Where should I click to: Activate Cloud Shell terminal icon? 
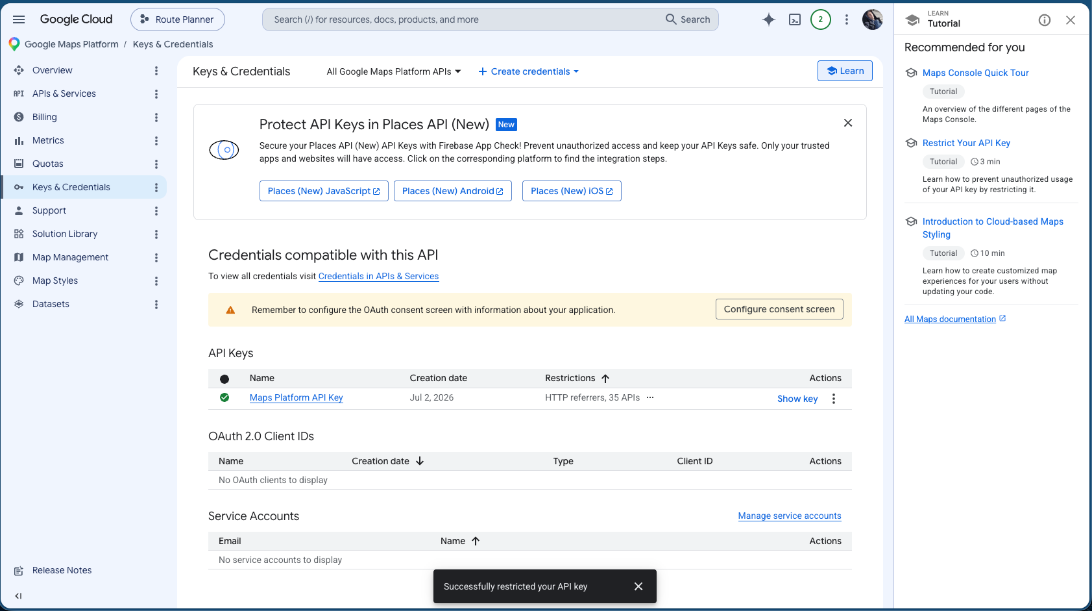point(795,19)
